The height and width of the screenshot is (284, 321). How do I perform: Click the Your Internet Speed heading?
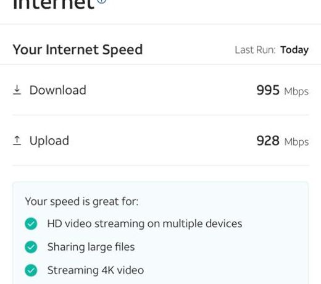(78, 49)
